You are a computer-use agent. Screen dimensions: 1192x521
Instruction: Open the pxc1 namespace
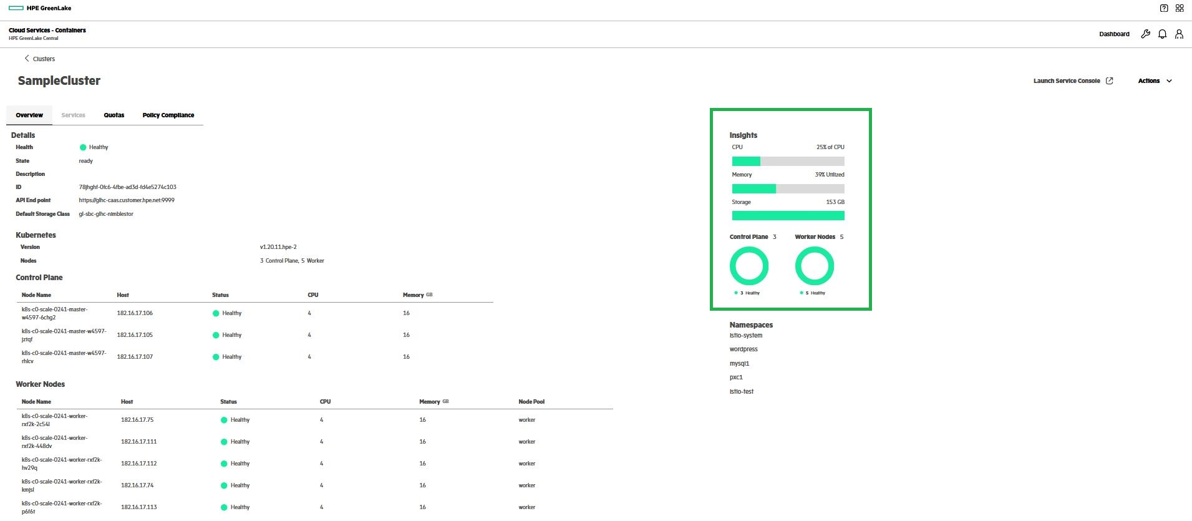click(x=736, y=377)
